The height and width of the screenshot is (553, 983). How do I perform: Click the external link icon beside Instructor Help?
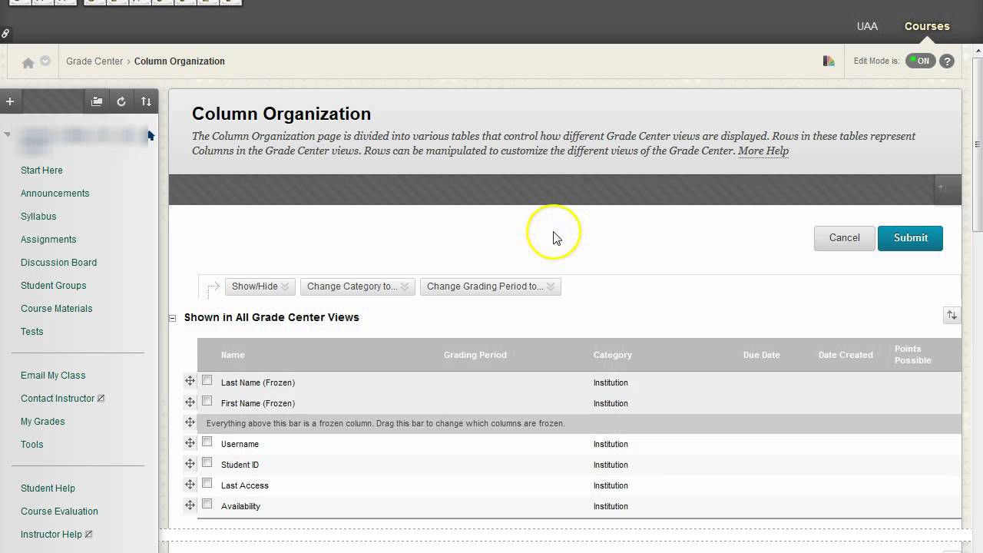(88, 534)
